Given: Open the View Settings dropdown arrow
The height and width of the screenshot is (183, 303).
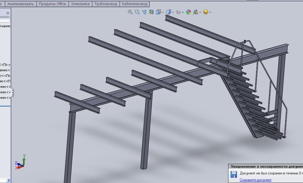Looking at the screenshot, I should [x=210, y=12].
